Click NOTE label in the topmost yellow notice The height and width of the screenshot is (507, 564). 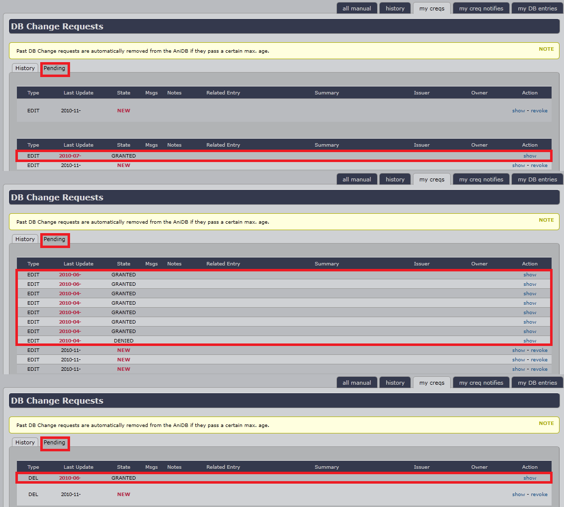546,49
